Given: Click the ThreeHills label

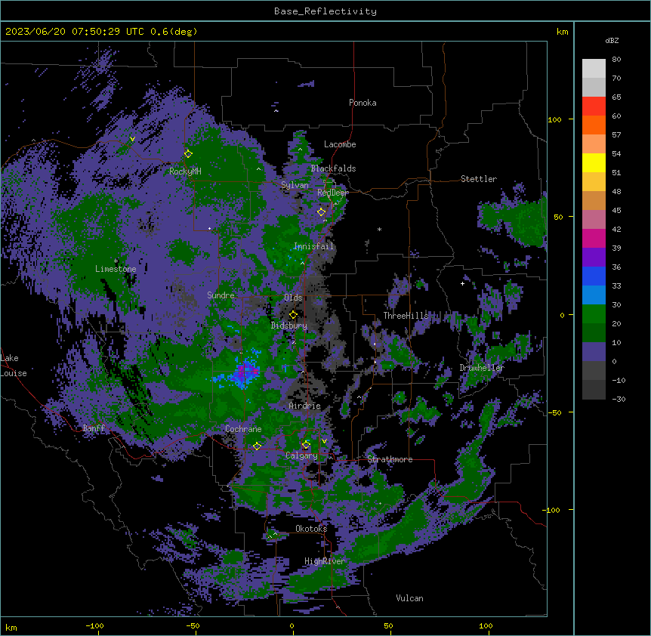Looking at the screenshot, I should click(406, 316).
